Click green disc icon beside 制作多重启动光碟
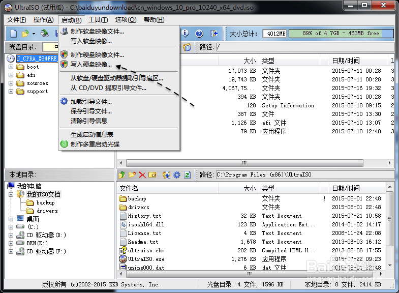Image resolution: width=399 pixels, height=293 pixels. point(64,144)
